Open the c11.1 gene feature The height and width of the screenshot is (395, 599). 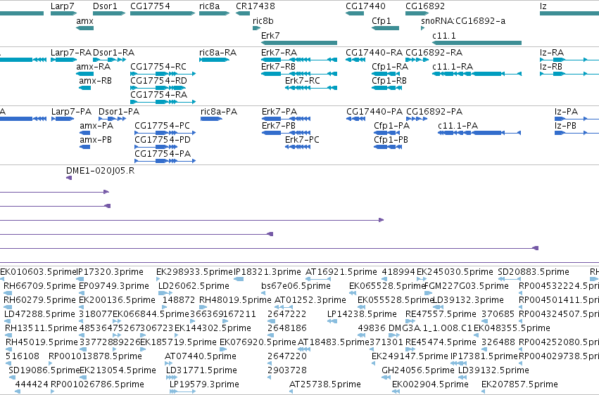click(x=477, y=43)
